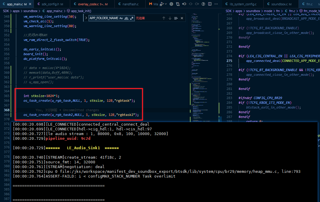Go to previous match in find widget
This screenshot has width=320, height=202.
[x=164, y=18]
